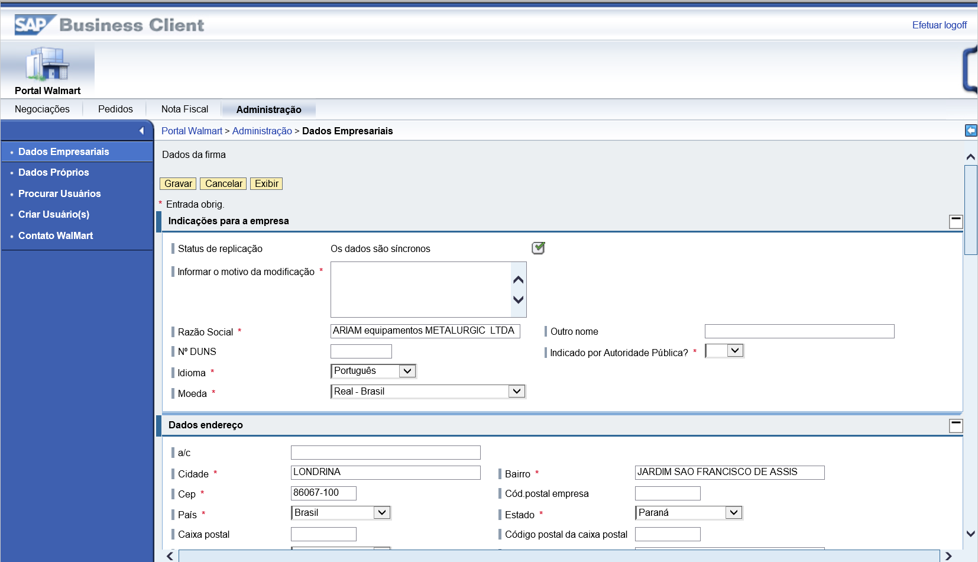Viewport: 978px width, 562px height.
Task: Collapse the Indicações para a empresa section
Action: click(956, 221)
